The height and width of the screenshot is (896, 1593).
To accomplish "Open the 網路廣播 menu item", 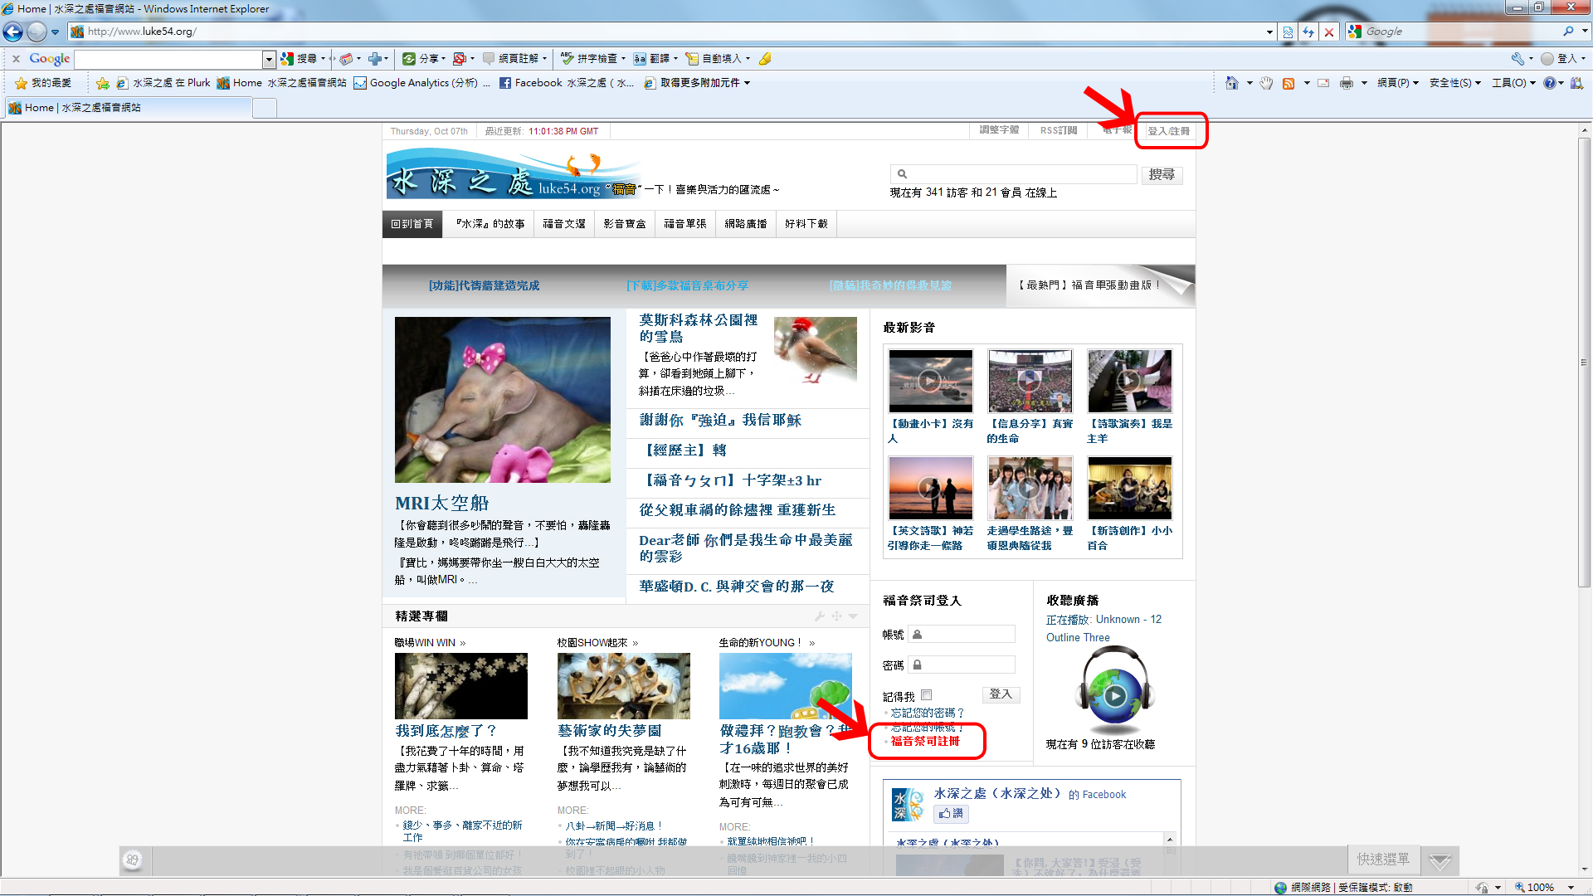I will pyautogui.click(x=746, y=224).
